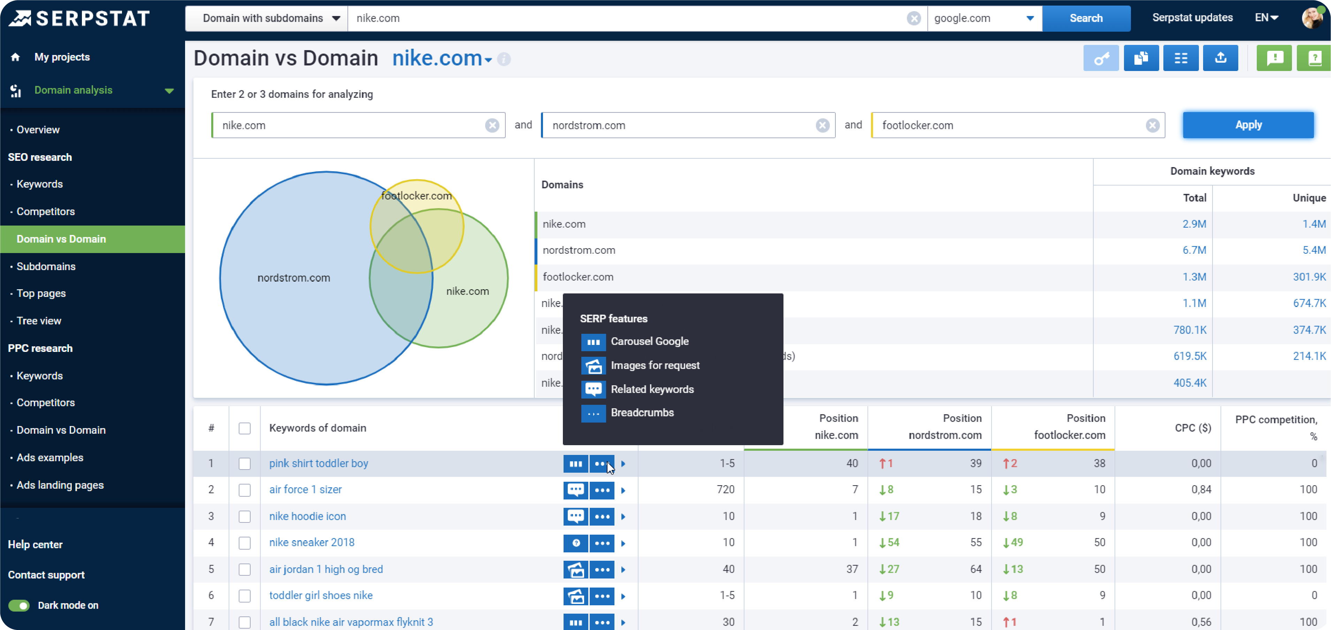Image resolution: width=1331 pixels, height=630 pixels.
Task: Click the Related keywords speech bubble icon
Action: coord(593,389)
